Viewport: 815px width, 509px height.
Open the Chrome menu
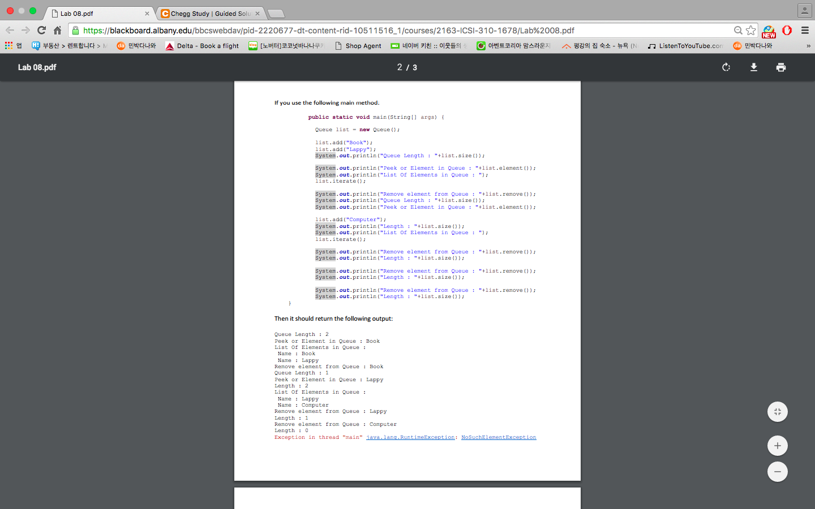[x=805, y=30]
